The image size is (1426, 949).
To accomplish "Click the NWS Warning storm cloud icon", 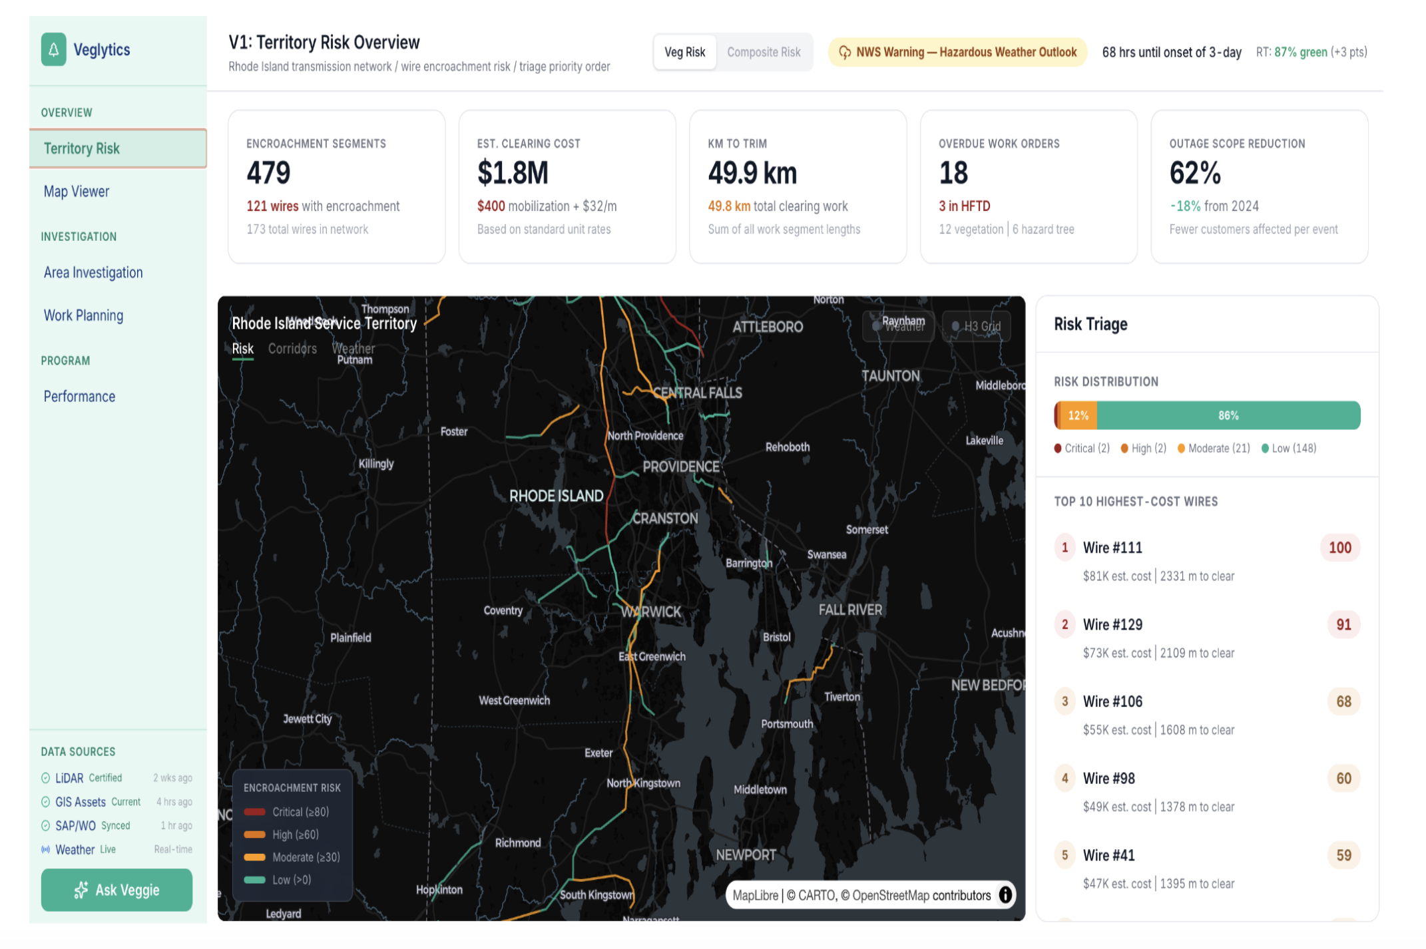I will pos(844,53).
